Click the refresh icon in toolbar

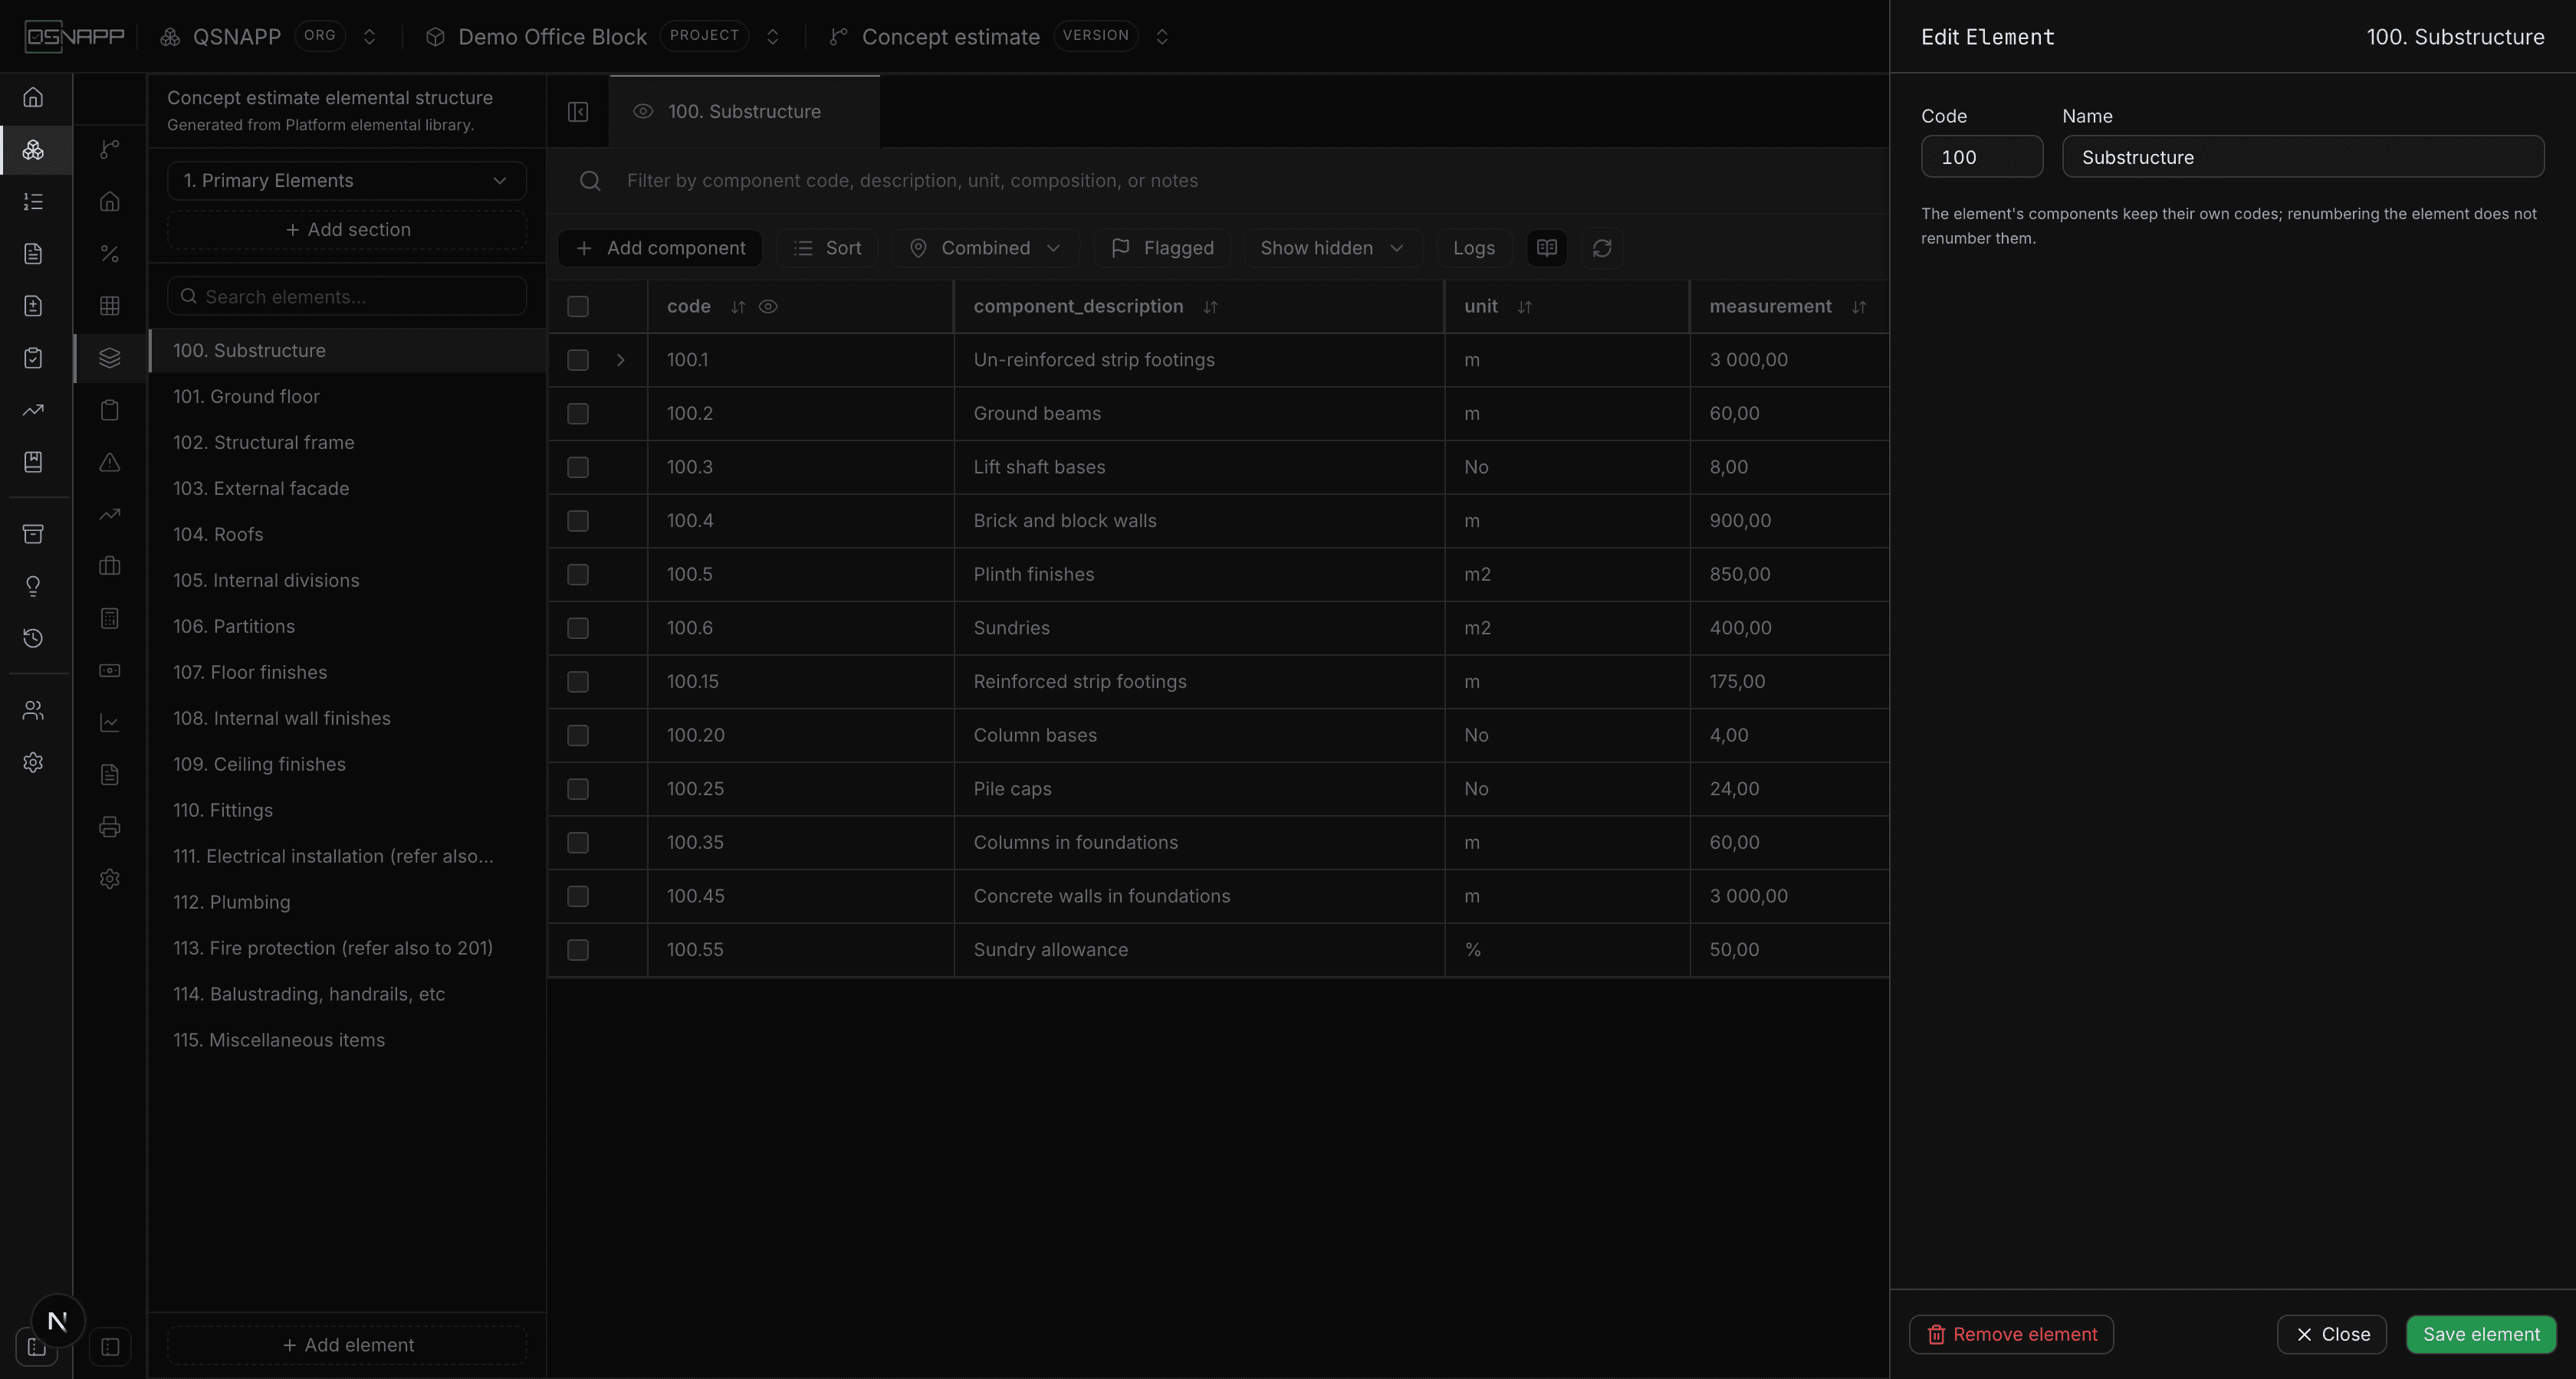coord(1602,247)
